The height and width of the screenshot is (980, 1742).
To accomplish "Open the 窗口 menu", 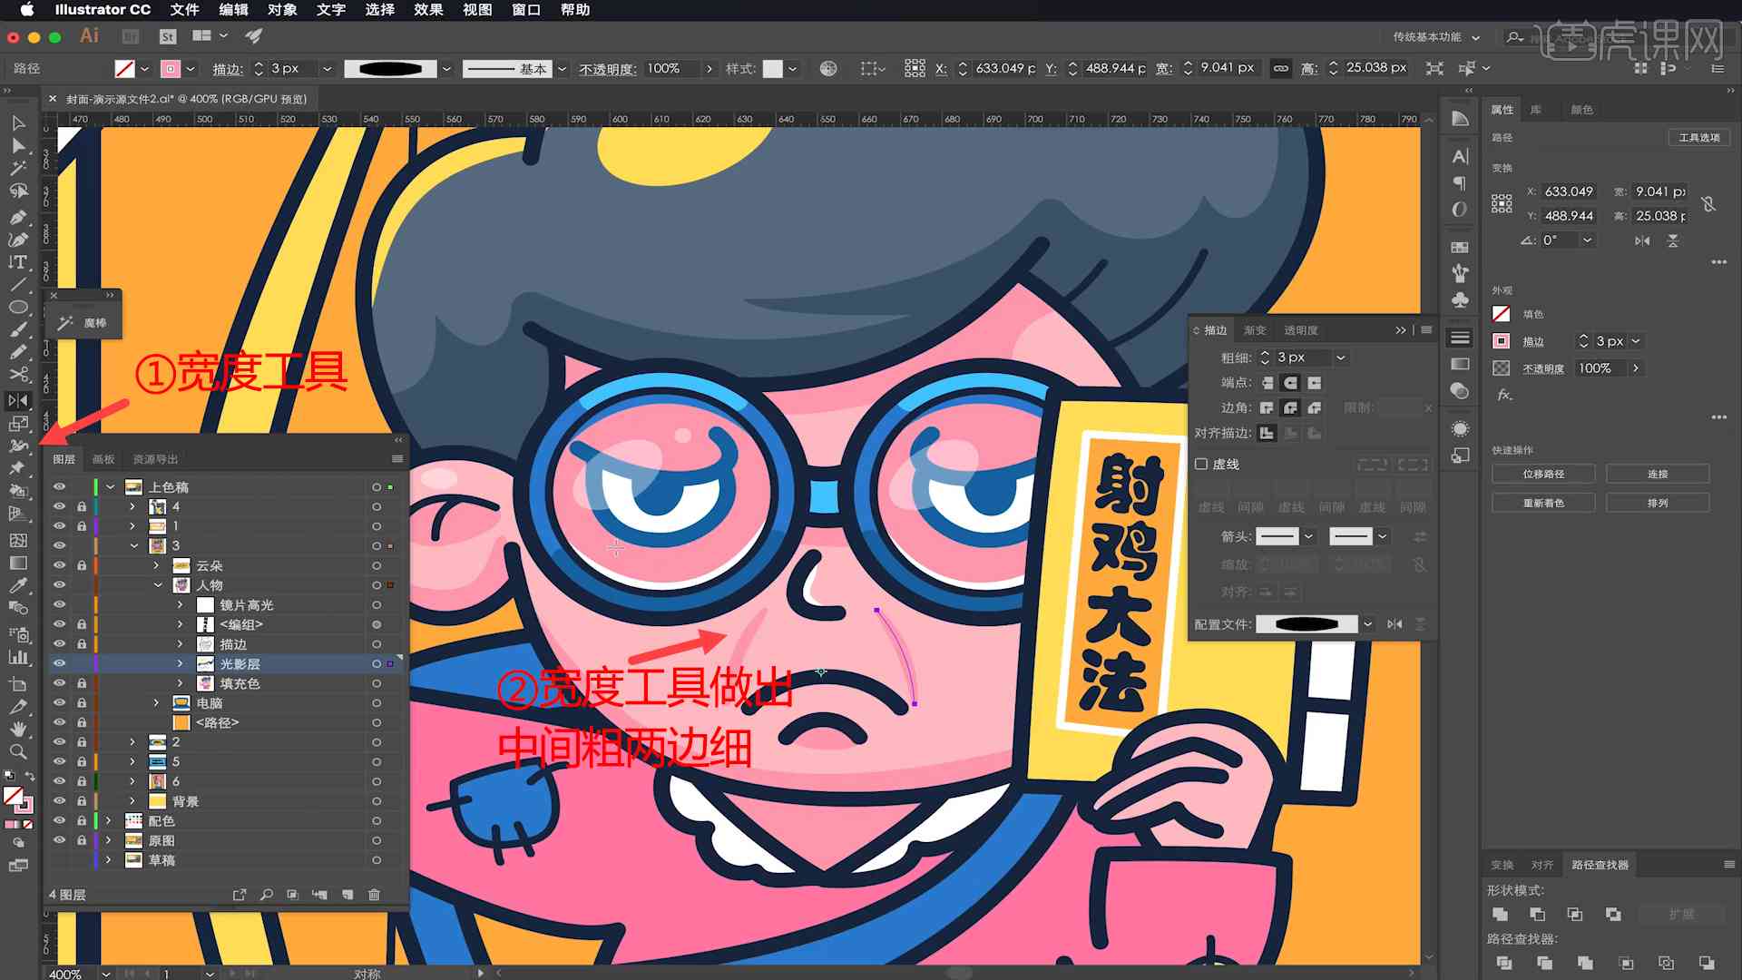I will click(x=525, y=10).
